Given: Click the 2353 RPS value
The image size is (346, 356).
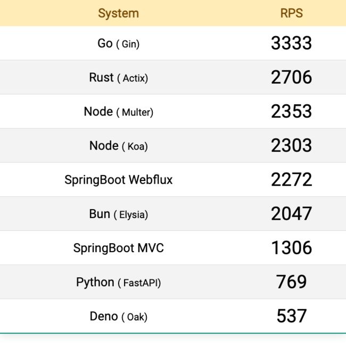Looking at the screenshot, I should (292, 111).
